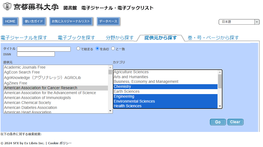Open the 日本語 language dropdown
The width and height of the screenshot is (263, 147).
pos(239,22)
